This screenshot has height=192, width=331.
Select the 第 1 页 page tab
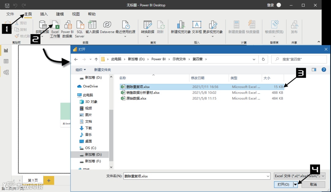[x=33, y=180]
